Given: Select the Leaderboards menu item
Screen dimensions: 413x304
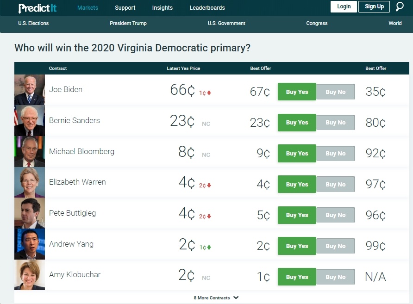Looking at the screenshot, I should click(207, 7).
